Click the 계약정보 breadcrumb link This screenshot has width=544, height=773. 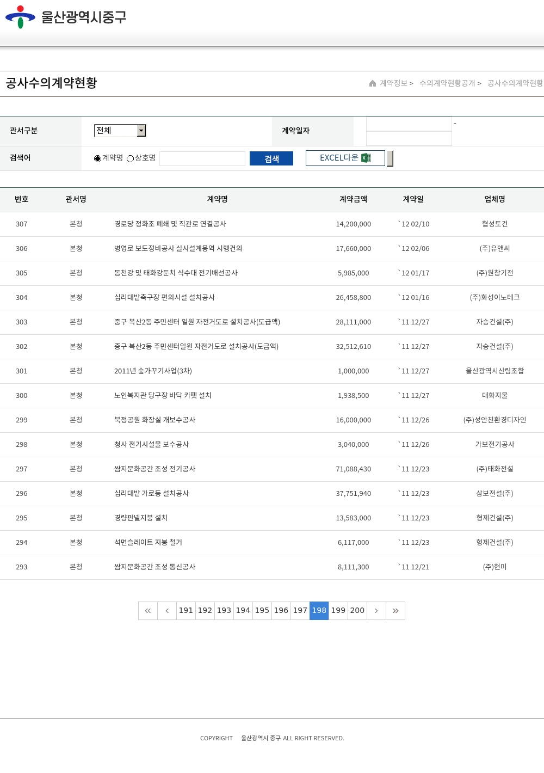pos(393,83)
